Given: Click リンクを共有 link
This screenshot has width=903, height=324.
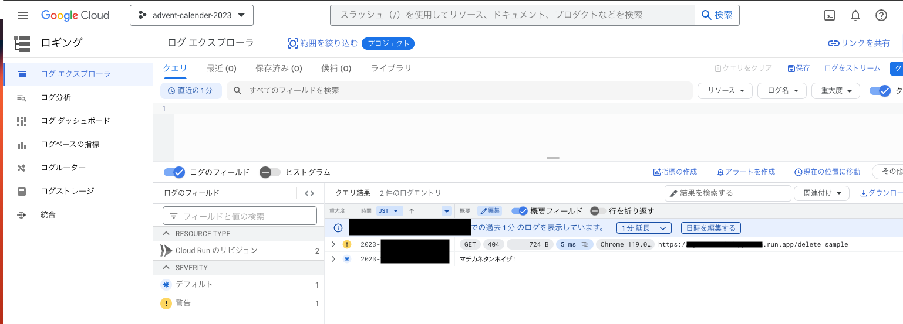Looking at the screenshot, I should pyautogui.click(x=859, y=43).
